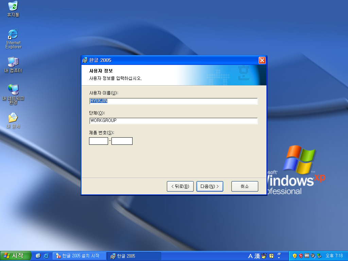The width and height of the screenshot is (348, 261).
Task: Select the Internet Explorer desktop shortcut
Action: 13,38
